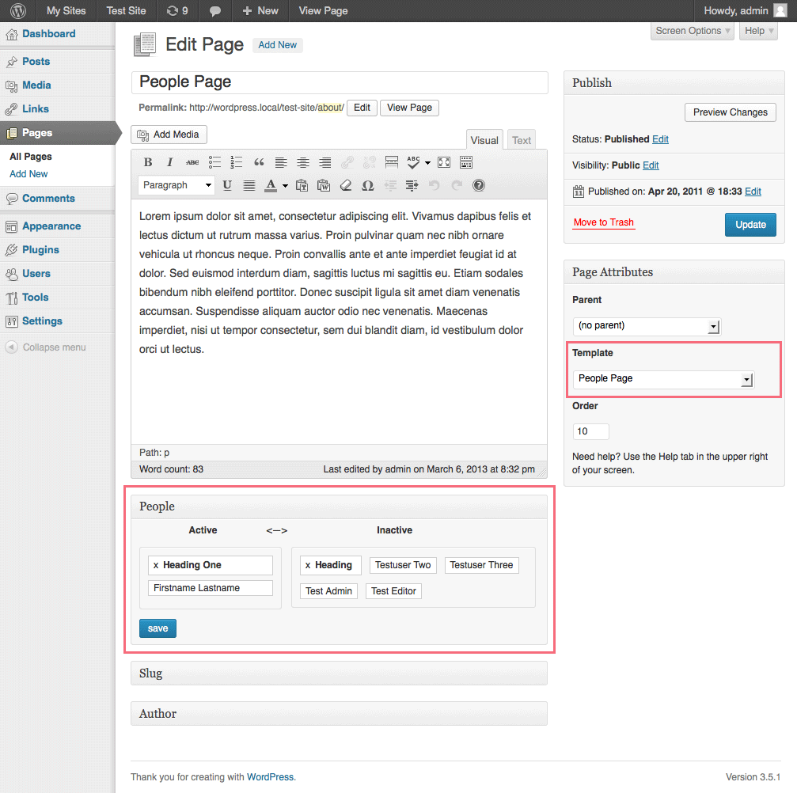This screenshot has width=797, height=793.
Task: Edit the Published status link
Action: click(660, 139)
